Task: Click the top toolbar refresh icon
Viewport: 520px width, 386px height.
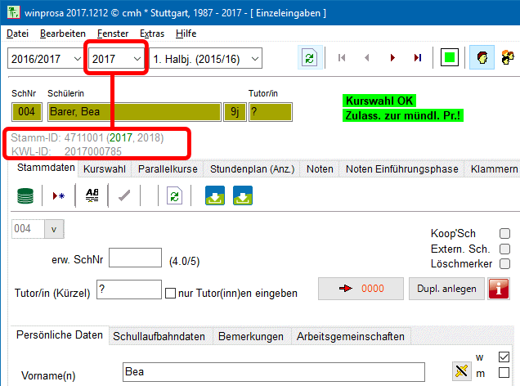Action: [309, 58]
